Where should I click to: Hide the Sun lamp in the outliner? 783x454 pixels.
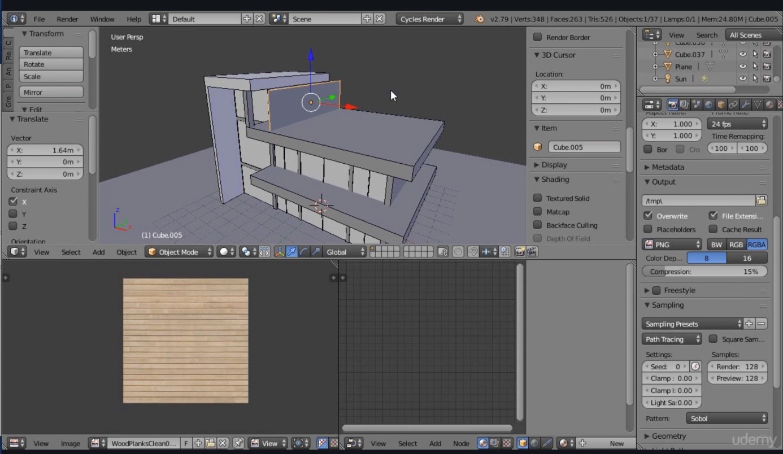click(742, 78)
